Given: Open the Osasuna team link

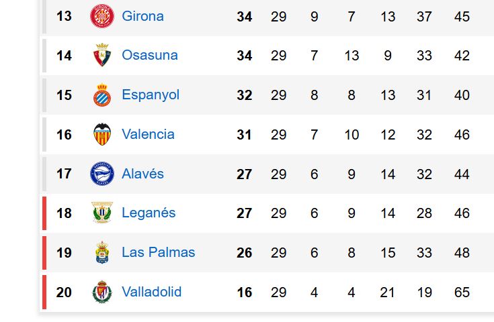Looking at the screenshot, I should [x=149, y=55].
